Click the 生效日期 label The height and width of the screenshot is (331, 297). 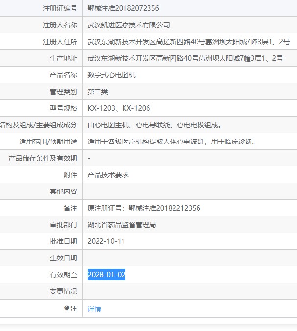63,258
